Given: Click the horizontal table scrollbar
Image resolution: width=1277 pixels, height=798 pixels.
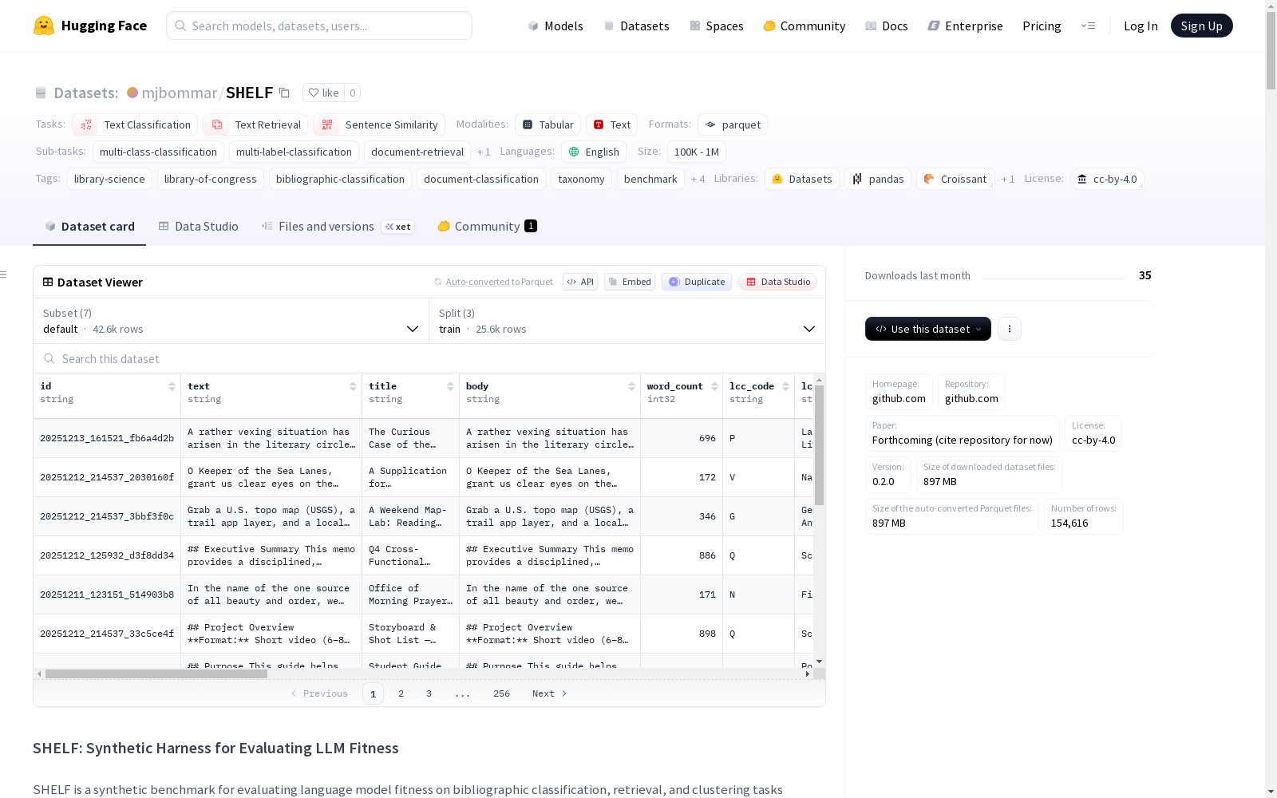Looking at the screenshot, I should [x=156, y=674].
